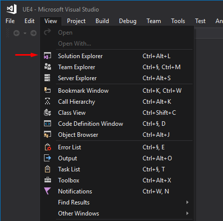Viewport: 223px width, 221px height.
Task: Click the Call Hierarchy icon
Action: (x=47, y=101)
